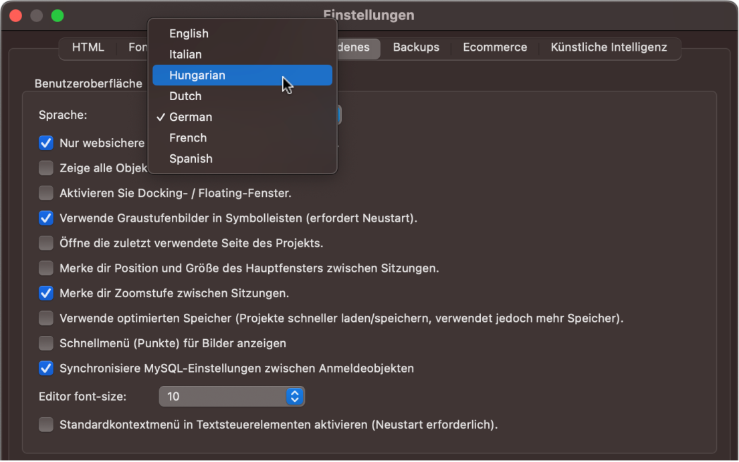Enable the Docking- / Floating-Fenster checkbox
The height and width of the screenshot is (462, 739).
click(46, 193)
